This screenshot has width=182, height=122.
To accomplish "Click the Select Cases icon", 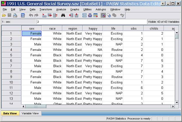I will [x=95, y=15].
